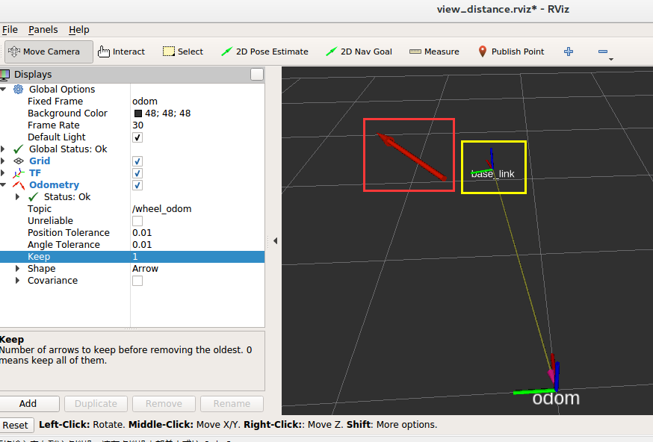This screenshot has width=653, height=442.
Task: Select the Background Color property label
Action: point(67,113)
